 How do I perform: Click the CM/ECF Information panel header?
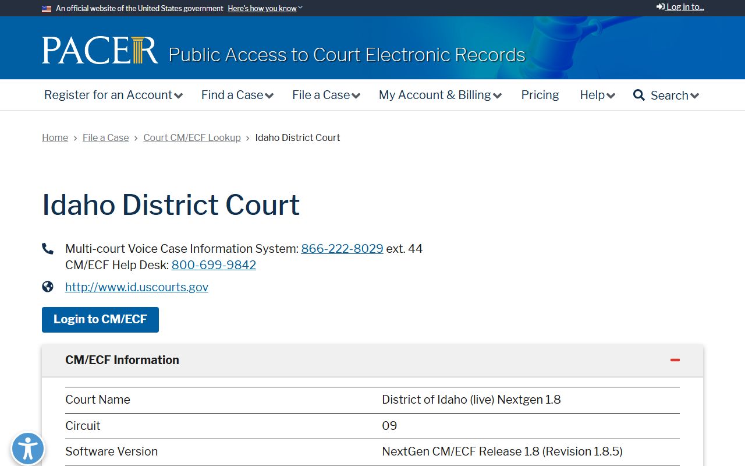372,360
